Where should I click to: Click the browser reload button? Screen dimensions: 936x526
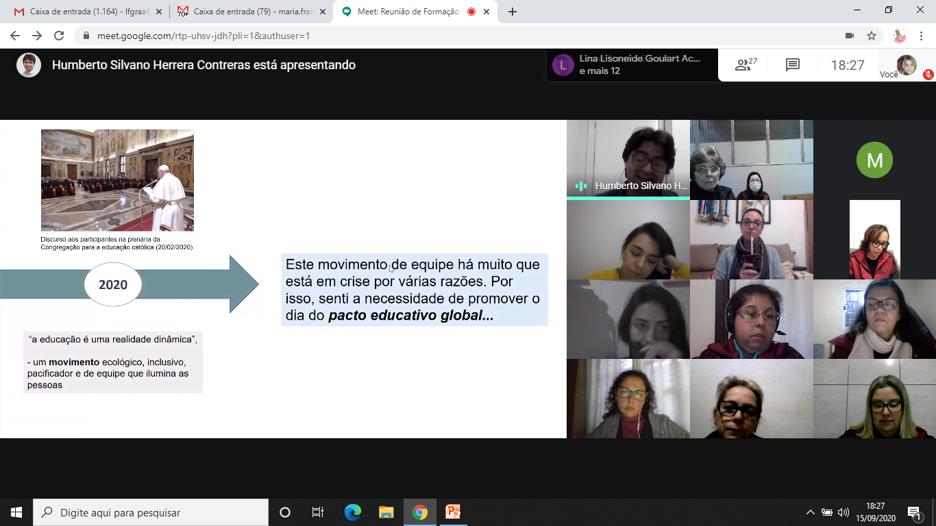coord(59,36)
